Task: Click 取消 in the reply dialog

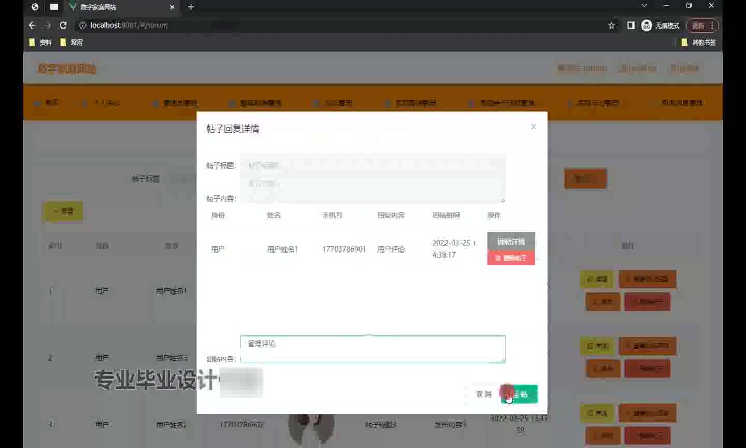Action: (x=483, y=394)
